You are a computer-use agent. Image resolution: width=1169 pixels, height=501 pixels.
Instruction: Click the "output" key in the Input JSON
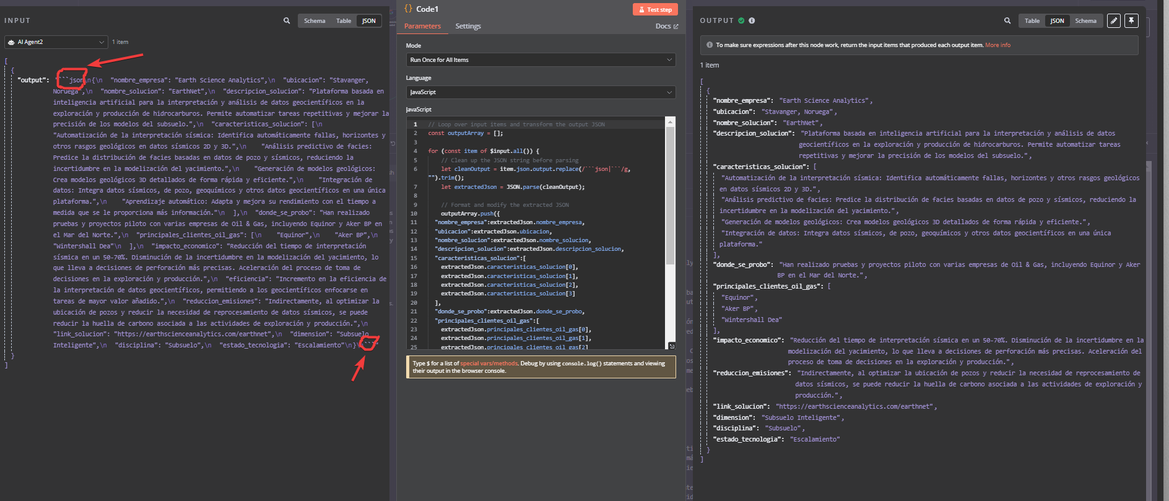click(33, 80)
